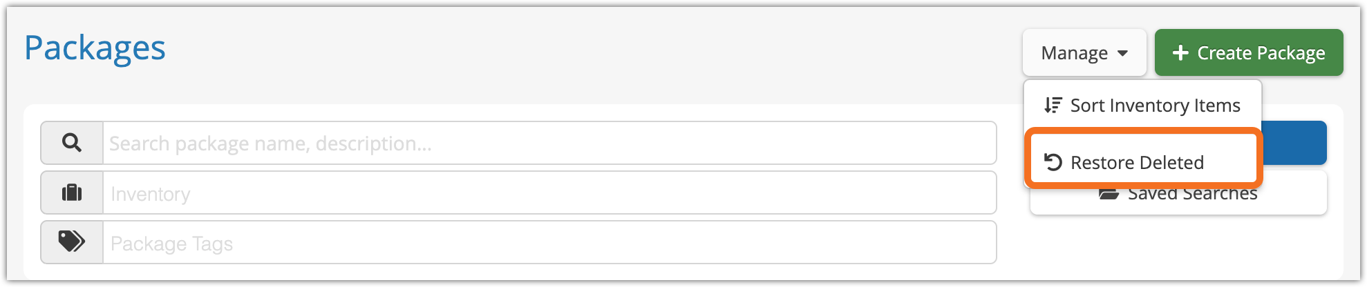The width and height of the screenshot is (1367, 287).
Task: Collapse the Manage dropdown using its caret
Action: (x=1122, y=53)
